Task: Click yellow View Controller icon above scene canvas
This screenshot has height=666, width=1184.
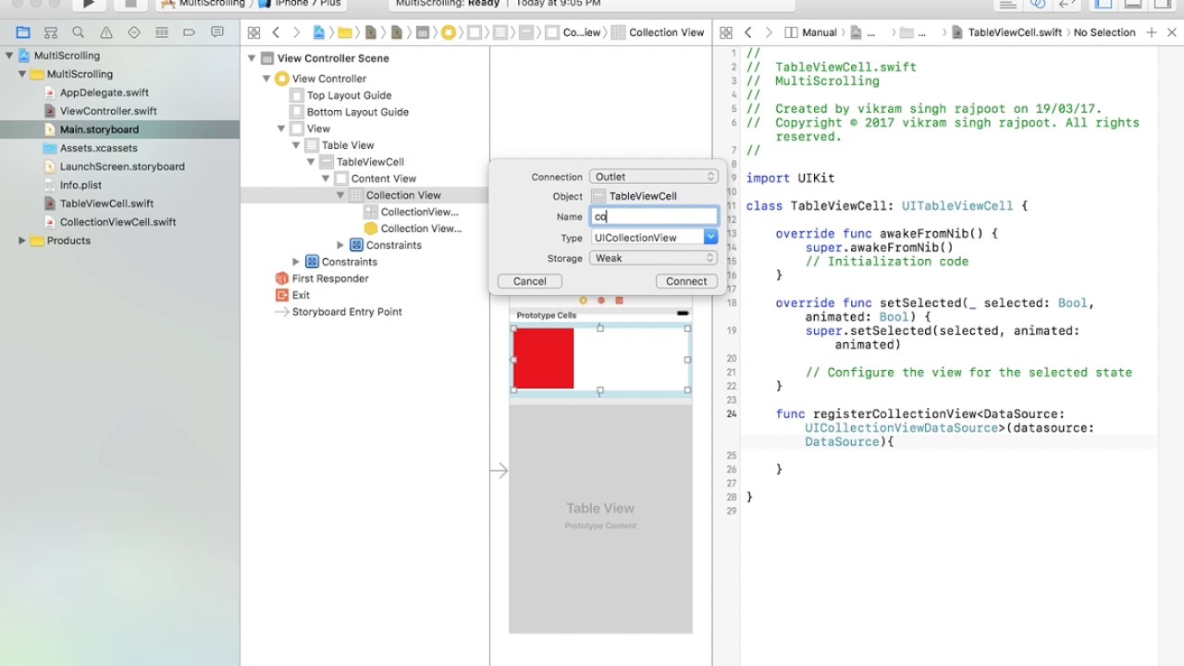Action: 583,300
